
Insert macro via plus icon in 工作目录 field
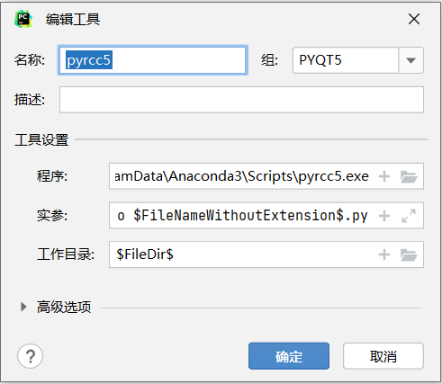click(x=384, y=255)
